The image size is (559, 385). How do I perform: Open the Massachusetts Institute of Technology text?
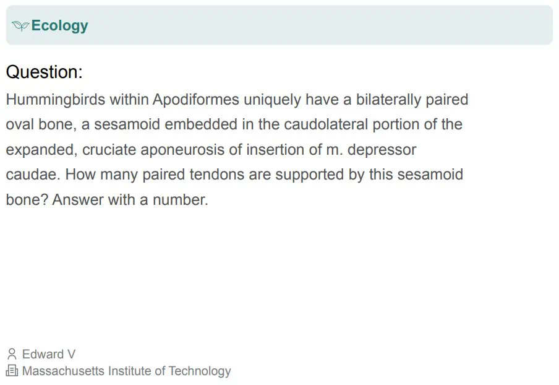click(126, 371)
